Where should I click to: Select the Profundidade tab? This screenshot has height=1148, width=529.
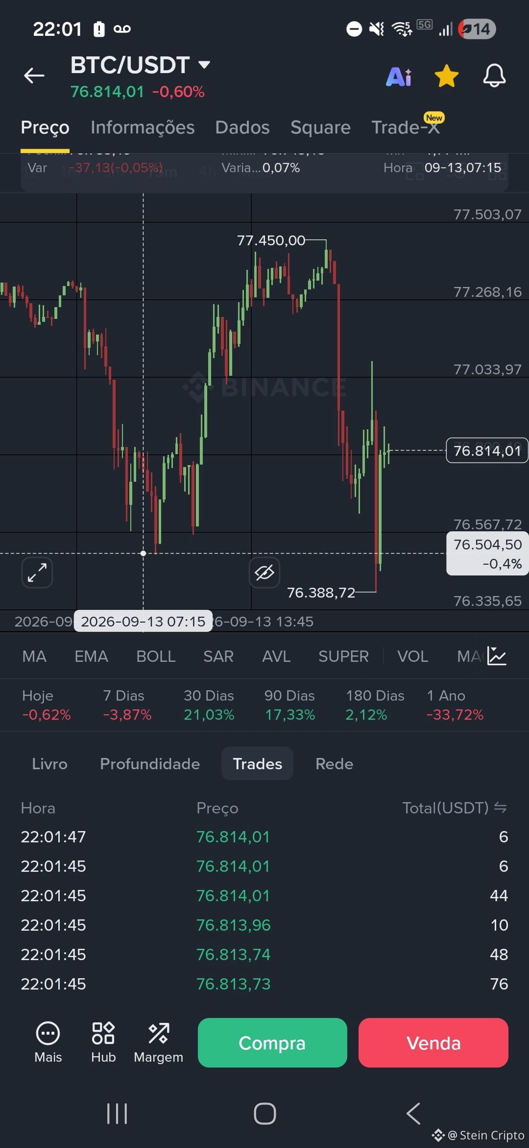click(150, 764)
